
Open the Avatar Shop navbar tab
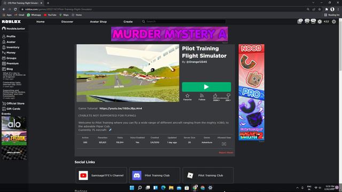[x=98, y=21]
